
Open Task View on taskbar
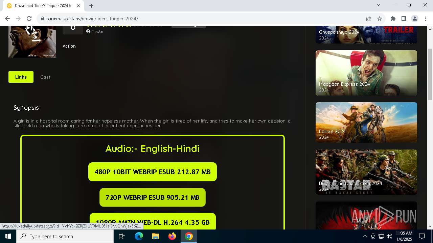pos(122,236)
